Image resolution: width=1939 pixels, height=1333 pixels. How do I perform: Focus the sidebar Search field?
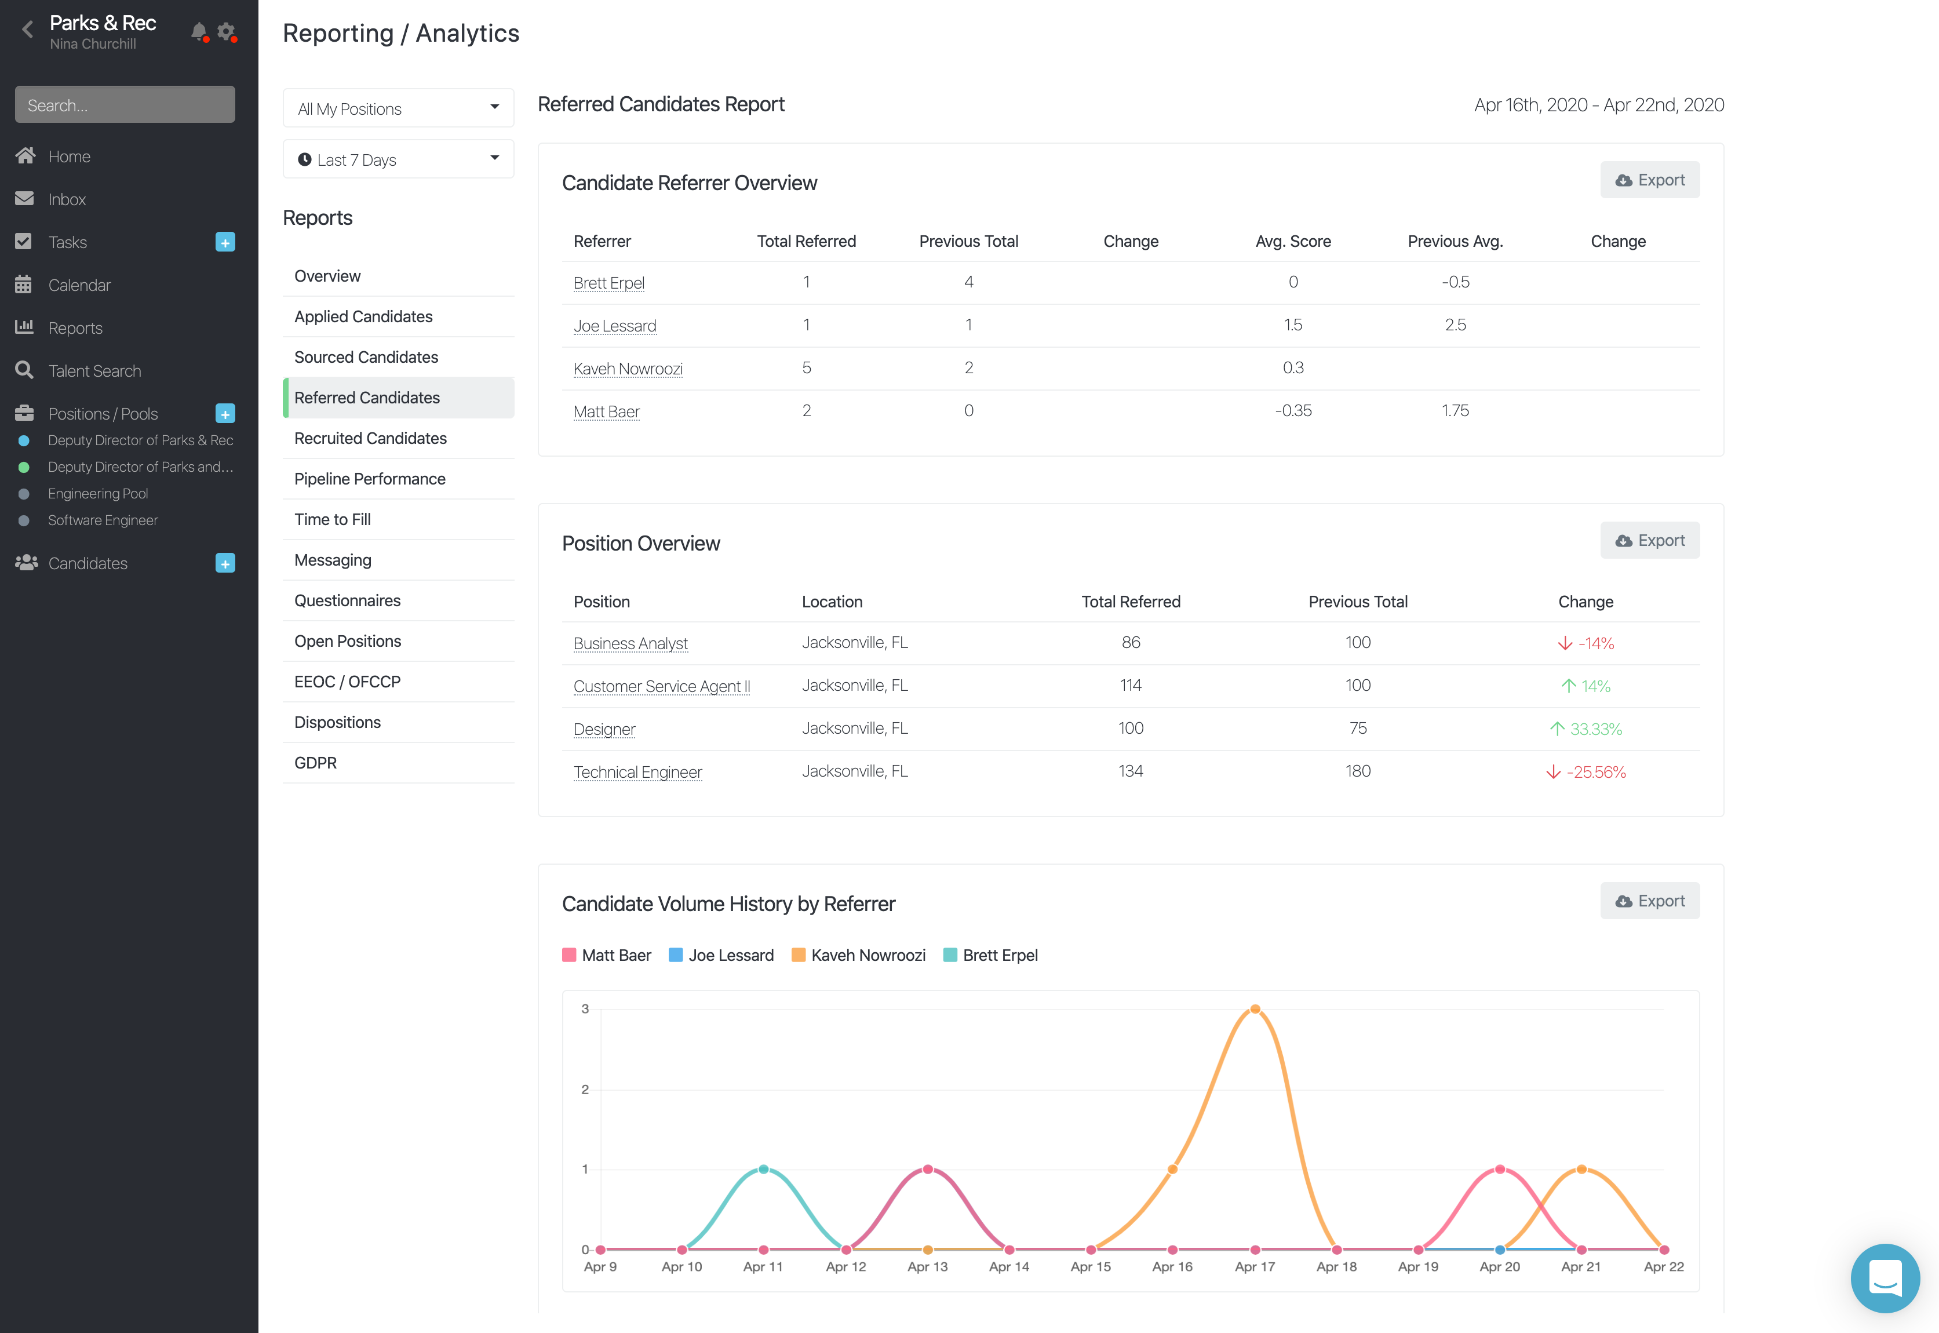[125, 105]
